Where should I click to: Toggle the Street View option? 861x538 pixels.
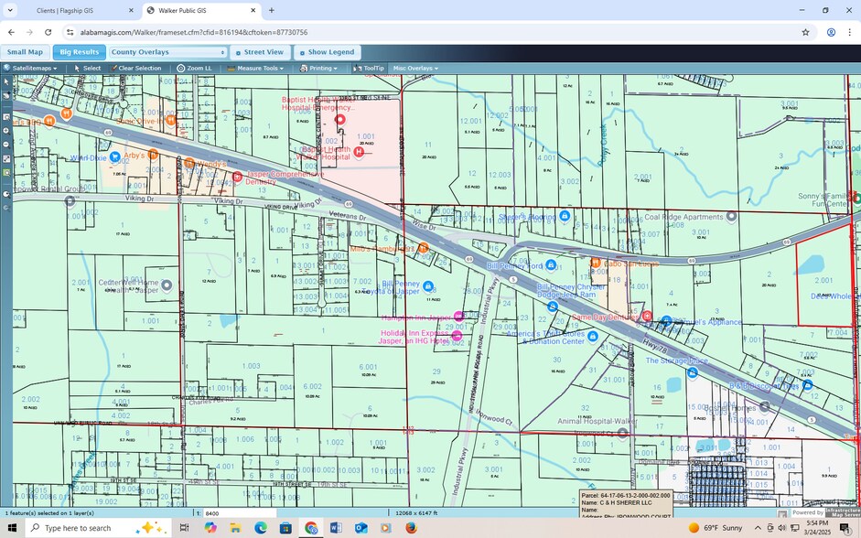tap(261, 52)
